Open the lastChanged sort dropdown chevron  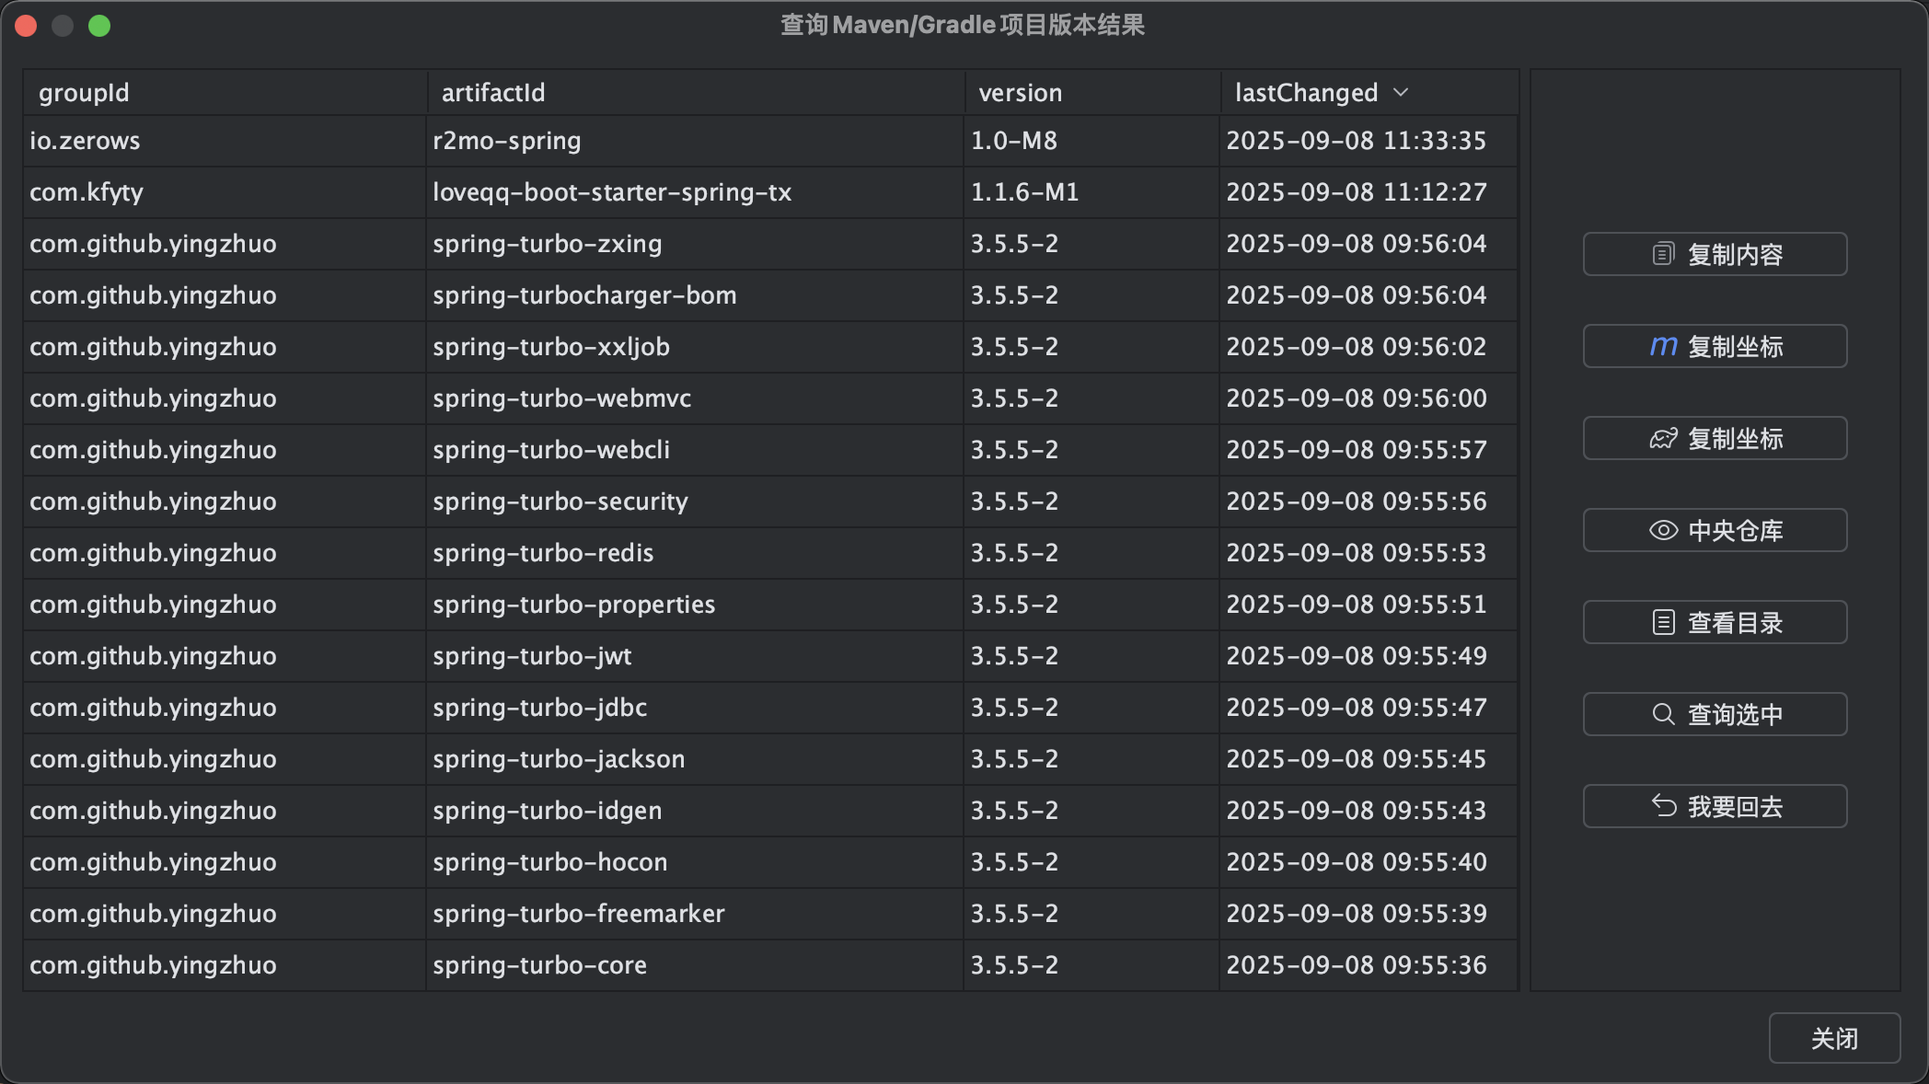pos(1403,92)
